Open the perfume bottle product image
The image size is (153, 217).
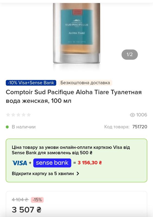tap(76, 33)
